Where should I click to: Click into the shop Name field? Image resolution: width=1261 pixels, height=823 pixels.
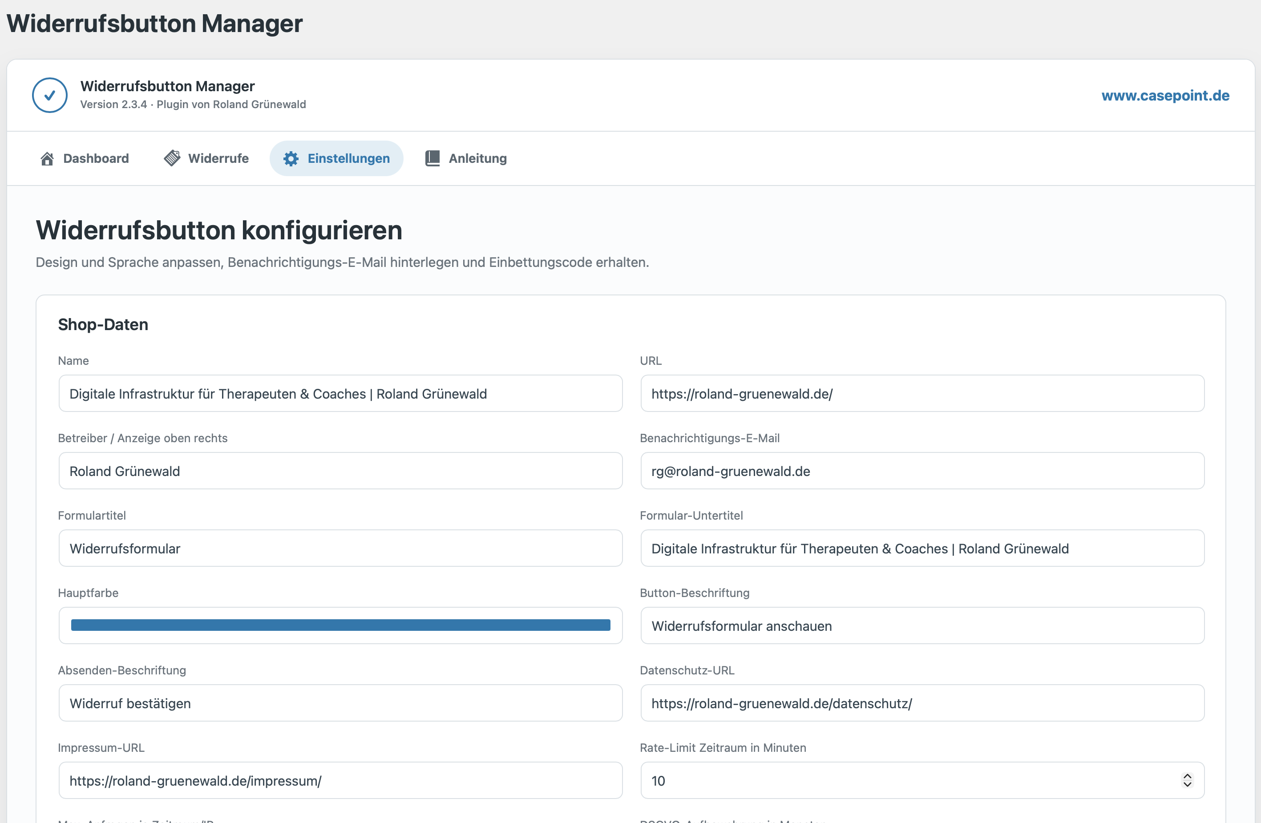click(341, 394)
